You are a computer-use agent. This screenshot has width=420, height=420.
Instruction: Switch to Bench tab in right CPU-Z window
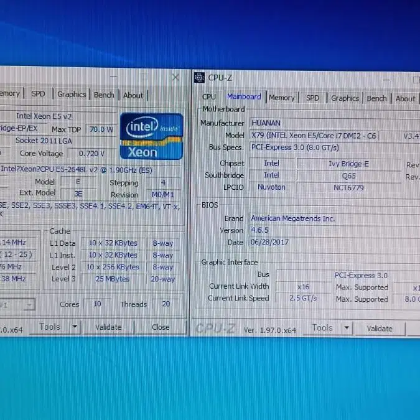pos(376,98)
